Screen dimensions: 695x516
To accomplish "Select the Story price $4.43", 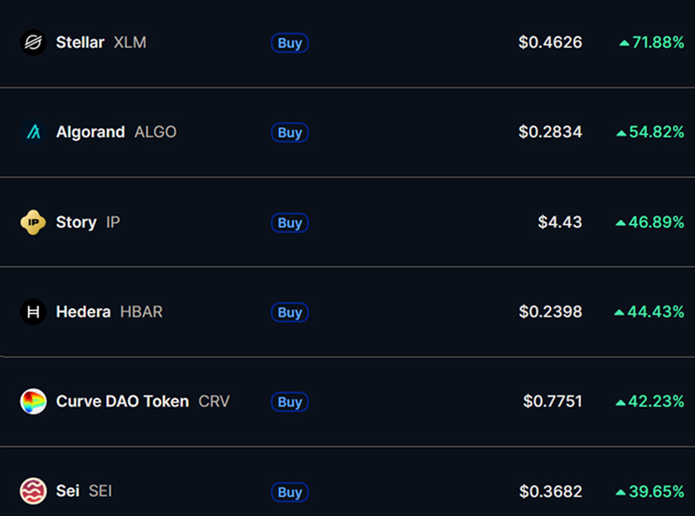I will coord(559,222).
